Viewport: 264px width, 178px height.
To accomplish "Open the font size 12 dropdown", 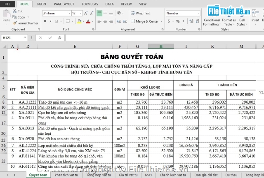I will tap(81, 13).
